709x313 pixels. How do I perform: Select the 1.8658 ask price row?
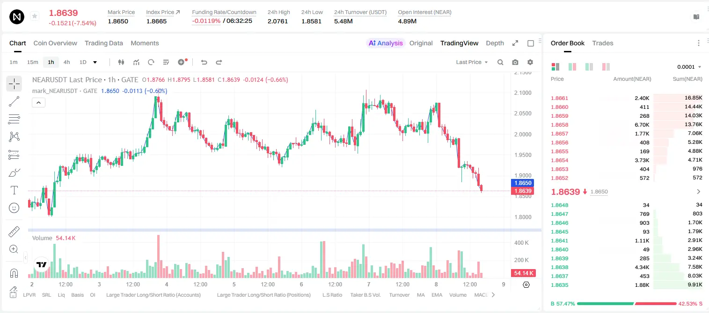[626, 125]
